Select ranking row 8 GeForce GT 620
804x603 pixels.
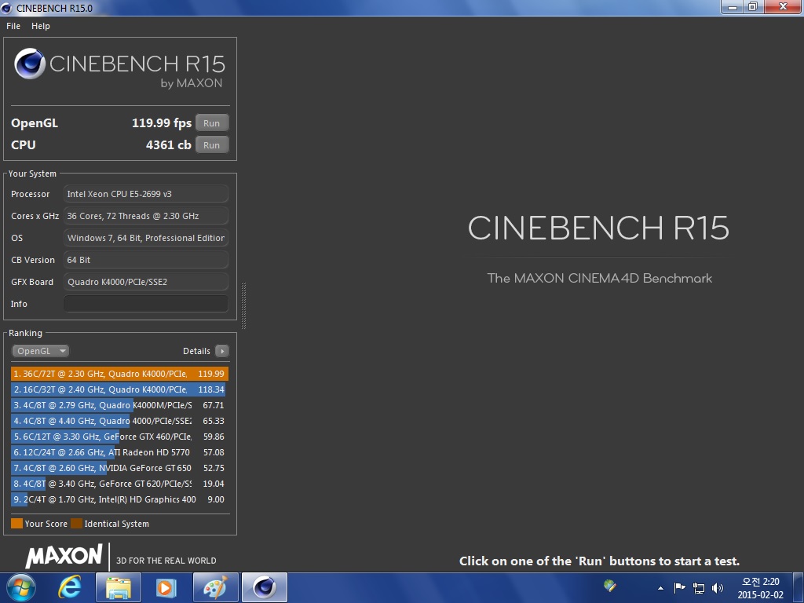[119, 484]
